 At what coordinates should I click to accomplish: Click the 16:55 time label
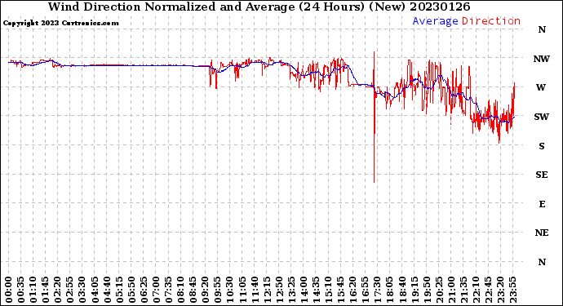pyautogui.click(x=365, y=290)
